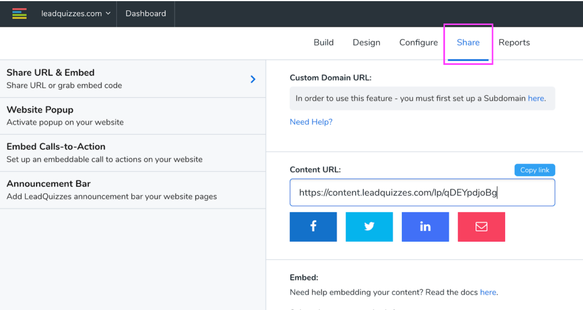This screenshot has height=310, width=583.
Task: Click the LeadQuizzes striped logo icon
Action: pos(19,14)
